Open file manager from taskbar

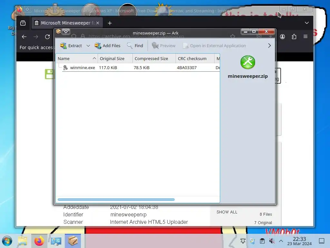point(23,241)
